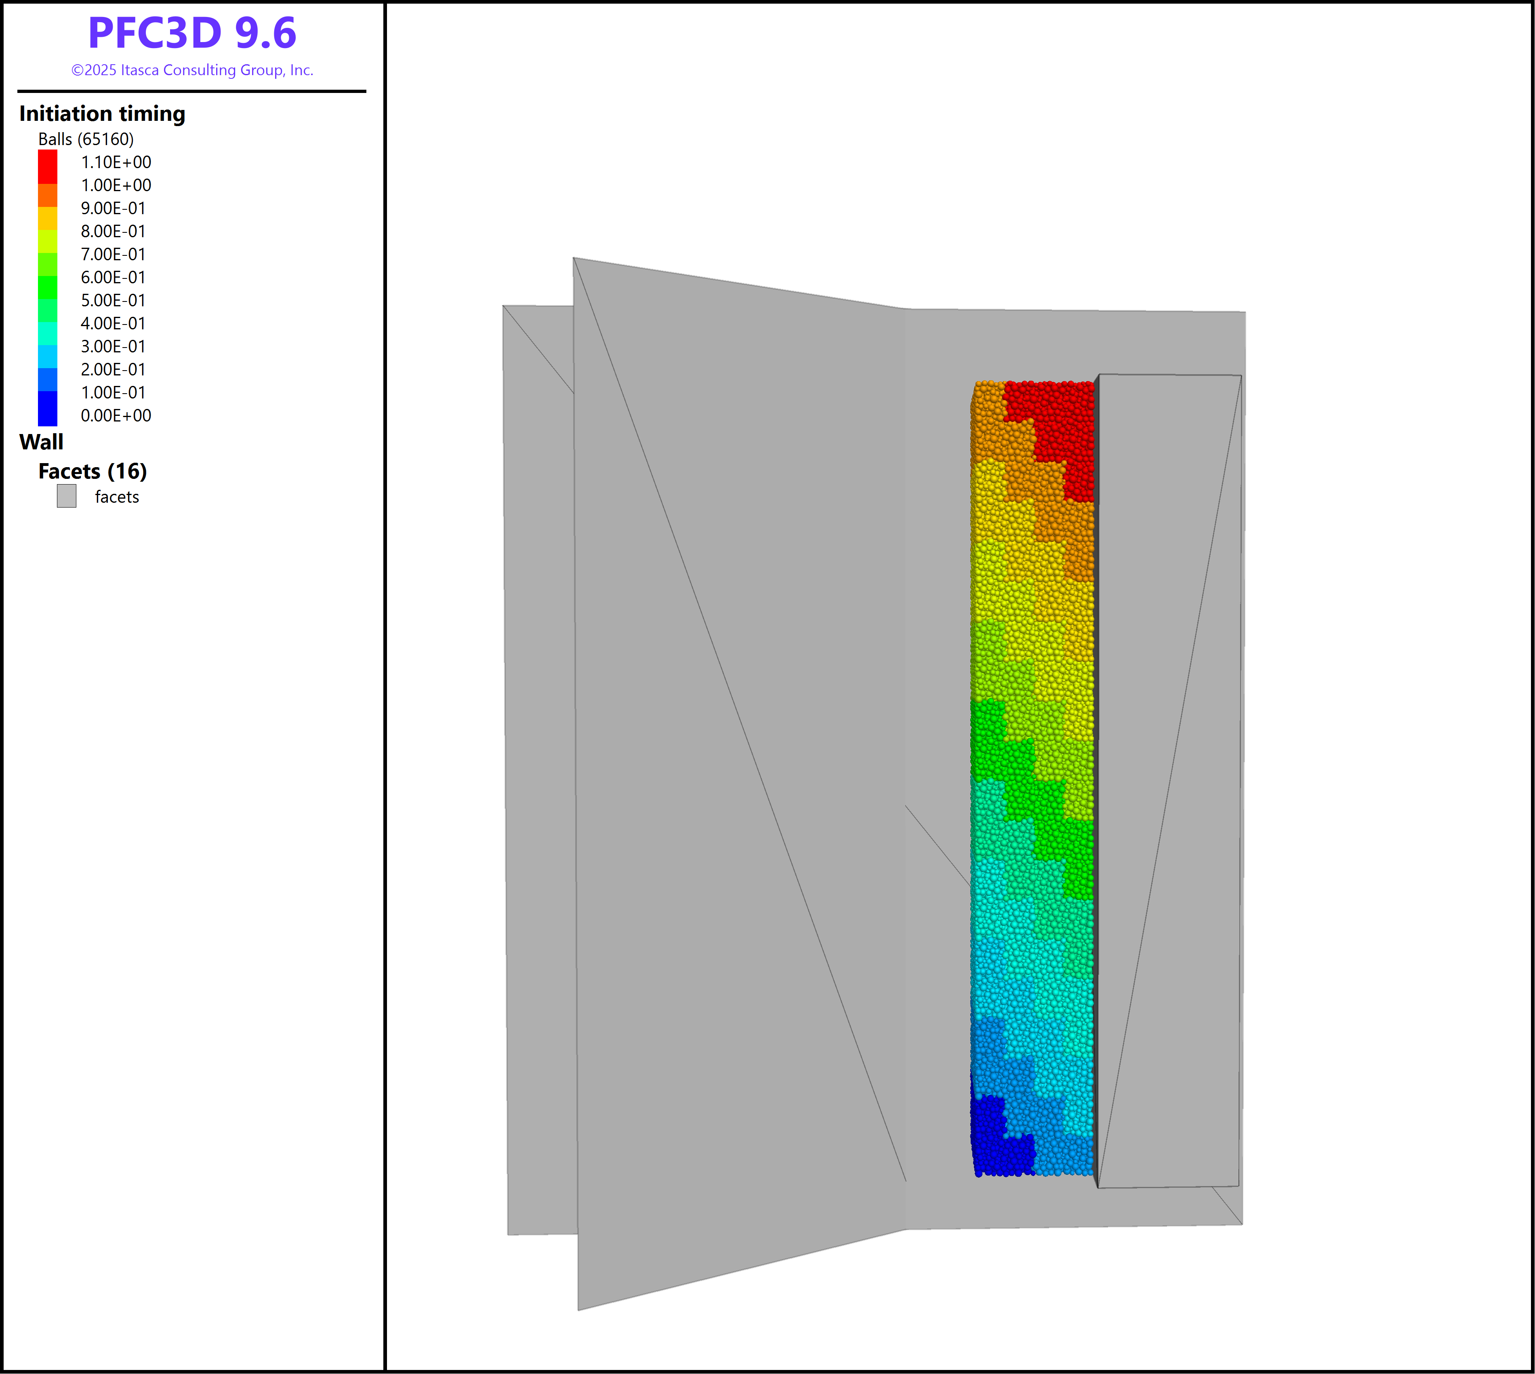The height and width of the screenshot is (1374, 1535).
Task: Click the facets text label
Action: (117, 497)
